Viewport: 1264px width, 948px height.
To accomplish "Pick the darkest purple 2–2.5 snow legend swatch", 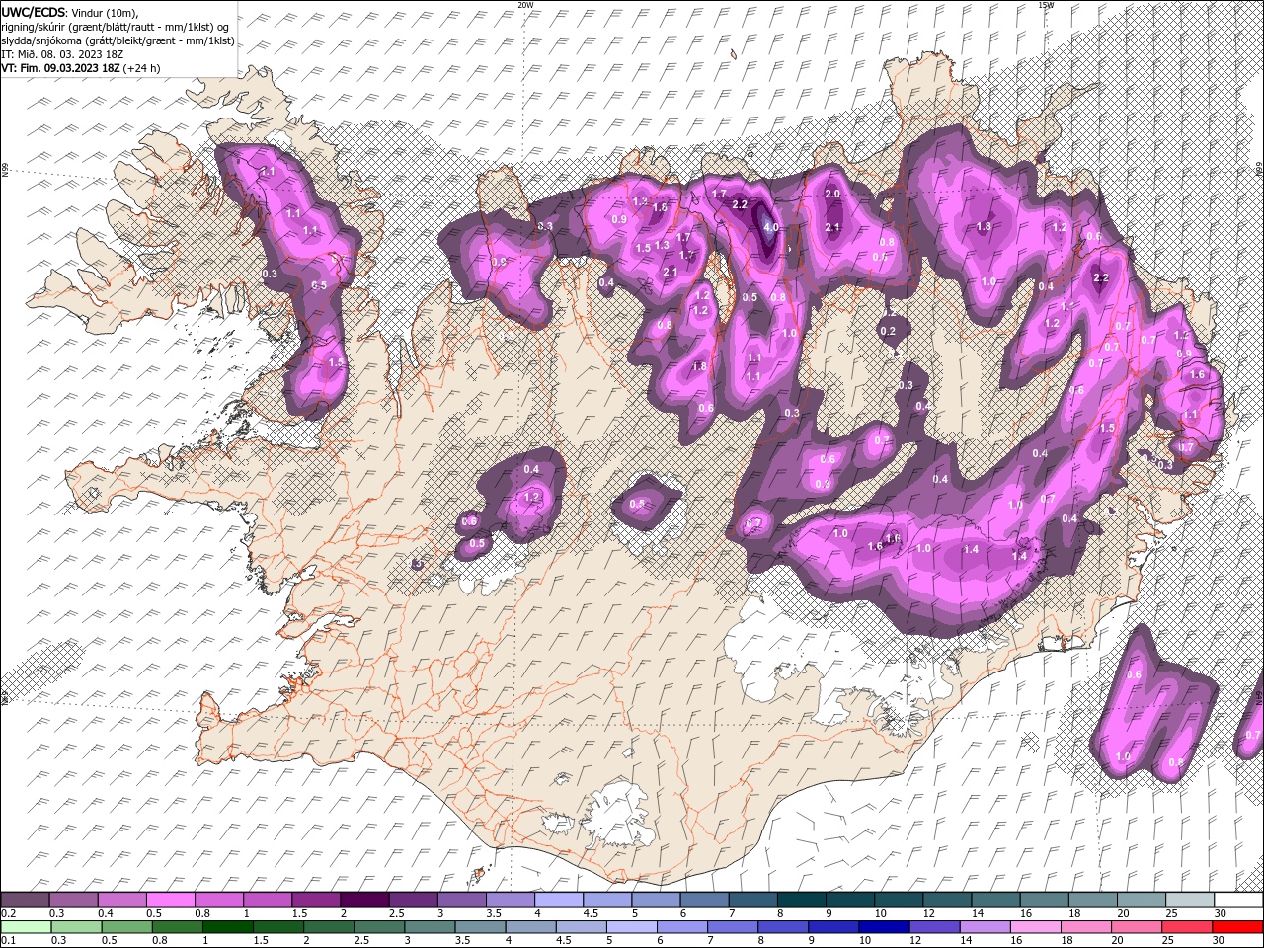I will [364, 900].
